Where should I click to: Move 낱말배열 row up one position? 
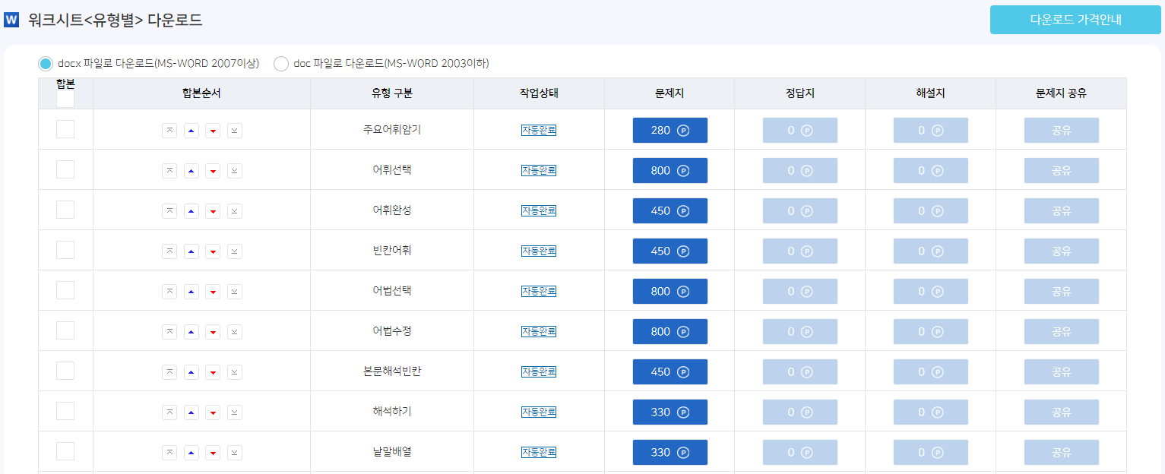pyautogui.click(x=192, y=453)
